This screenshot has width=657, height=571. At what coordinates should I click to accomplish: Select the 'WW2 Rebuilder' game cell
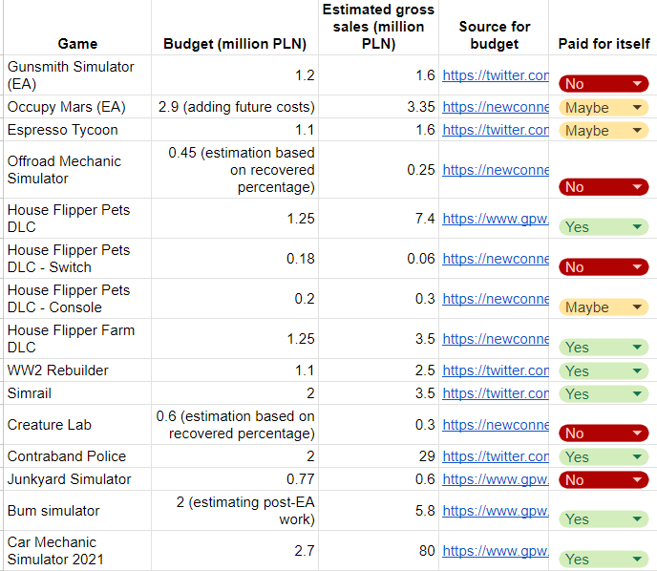77,370
